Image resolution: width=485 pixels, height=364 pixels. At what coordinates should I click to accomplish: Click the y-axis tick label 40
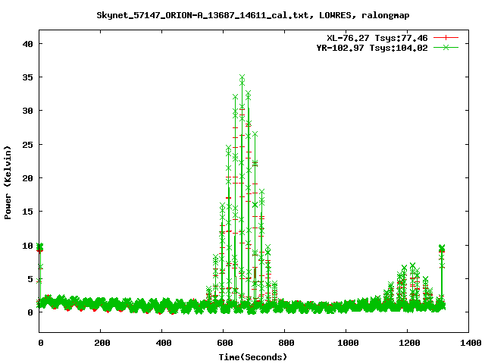click(27, 44)
